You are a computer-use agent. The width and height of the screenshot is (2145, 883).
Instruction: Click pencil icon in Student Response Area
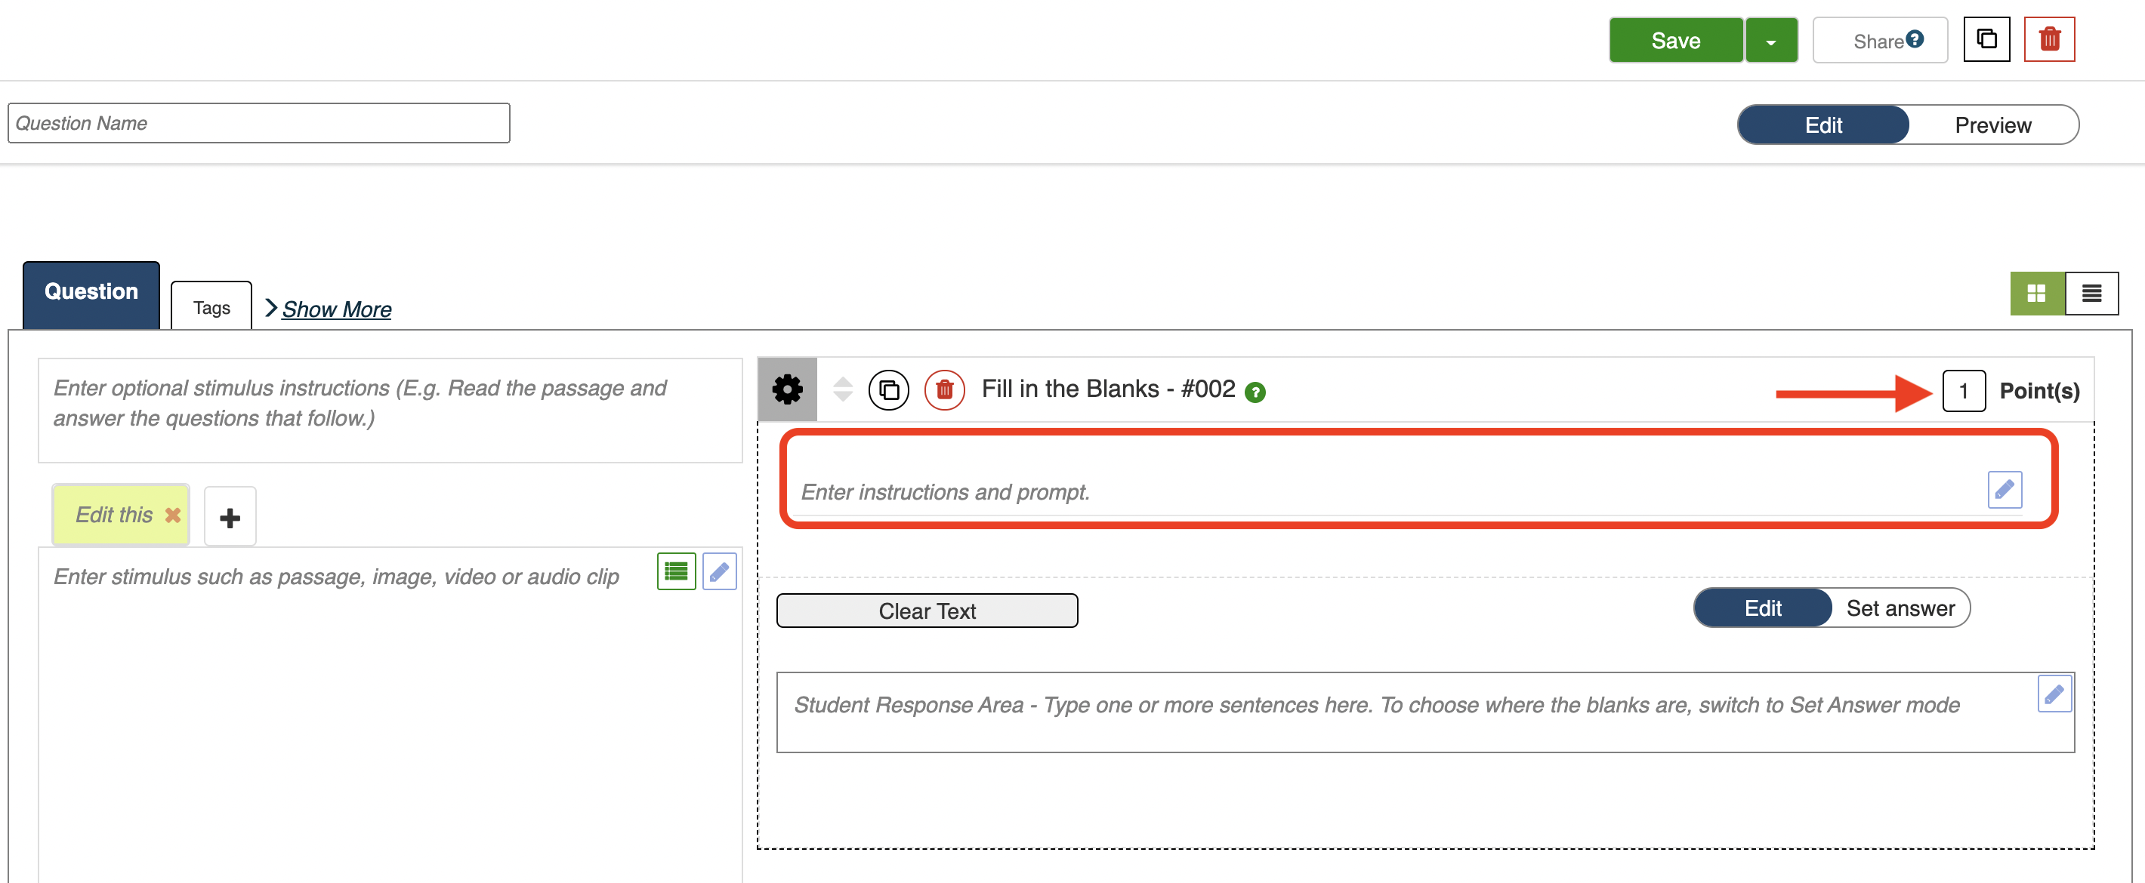2054,694
